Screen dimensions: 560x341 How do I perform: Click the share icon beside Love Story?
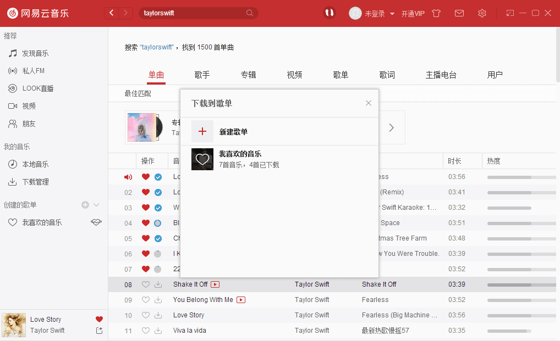coord(99,331)
